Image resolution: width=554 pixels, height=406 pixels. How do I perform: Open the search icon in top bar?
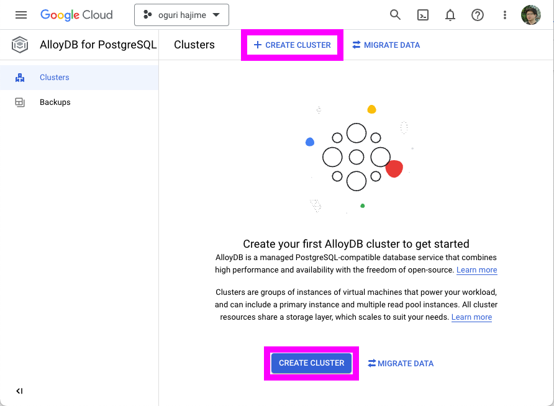pyautogui.click(x=396, y=14)
